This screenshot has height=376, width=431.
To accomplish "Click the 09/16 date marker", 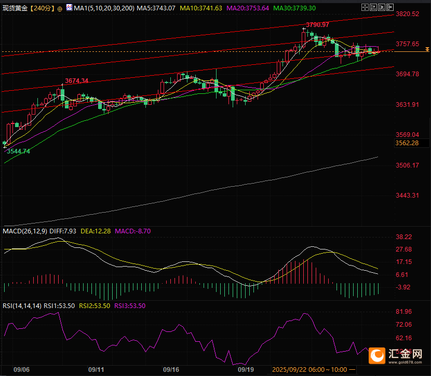I will pos(171,370).
